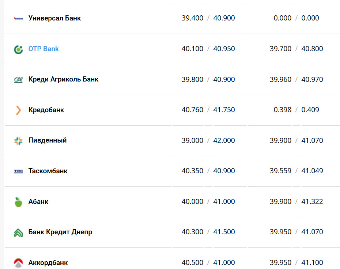Click Пивденный's 42.000 sell rate
Screen dimensions: 340x269
[224, 141]
